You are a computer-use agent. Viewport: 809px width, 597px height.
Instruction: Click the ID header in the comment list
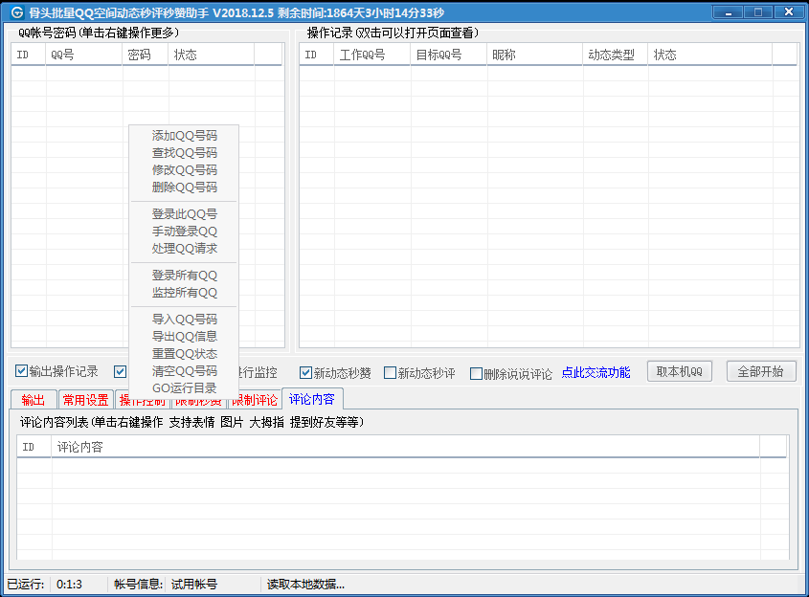click(x=34, y=447)
